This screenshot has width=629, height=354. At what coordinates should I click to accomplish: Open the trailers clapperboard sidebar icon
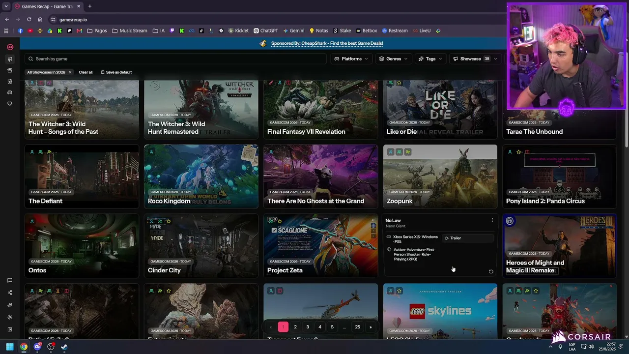10,70
